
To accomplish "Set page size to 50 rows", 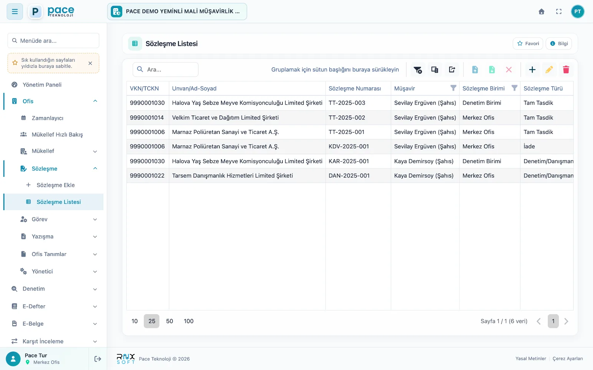I will pos(169,321).
